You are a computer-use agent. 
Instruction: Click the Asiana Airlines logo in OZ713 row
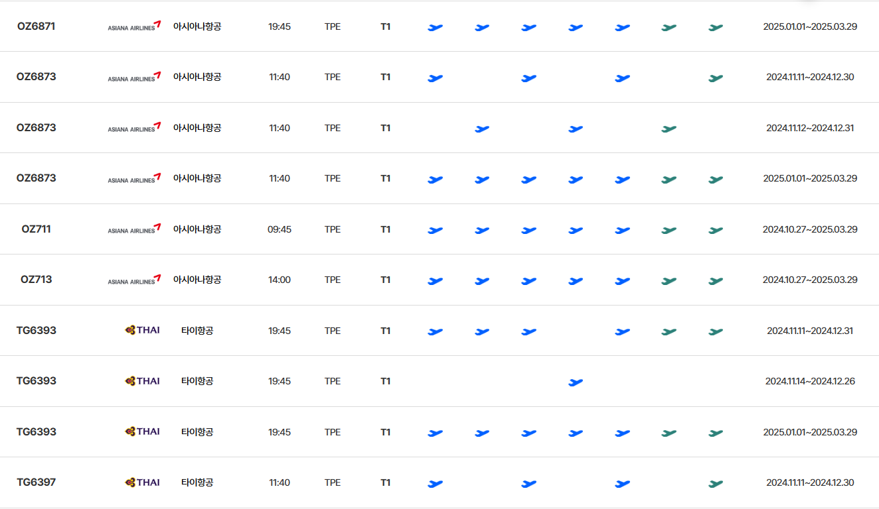pyautogui.click(x=134, y=280)
